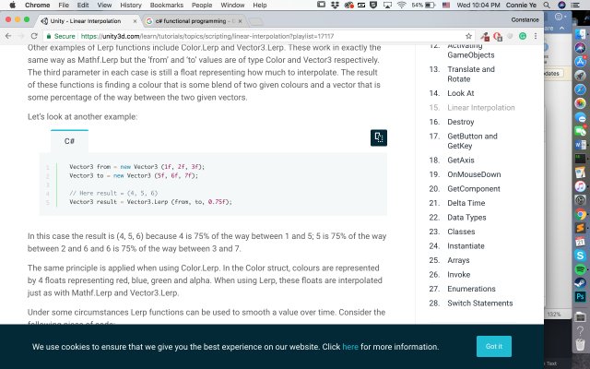Image resolution: width=590 pixels, height=369 pixels.
Task: Open the File menu
Action: [64, 5]
